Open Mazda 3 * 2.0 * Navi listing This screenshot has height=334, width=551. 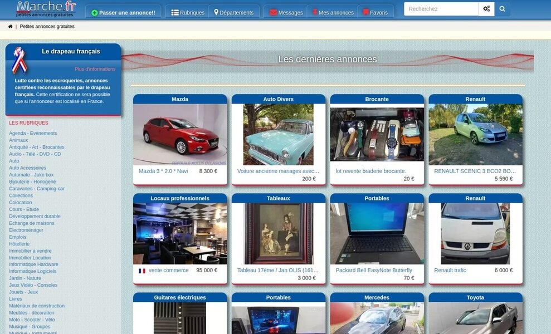(x=163, y=171)
